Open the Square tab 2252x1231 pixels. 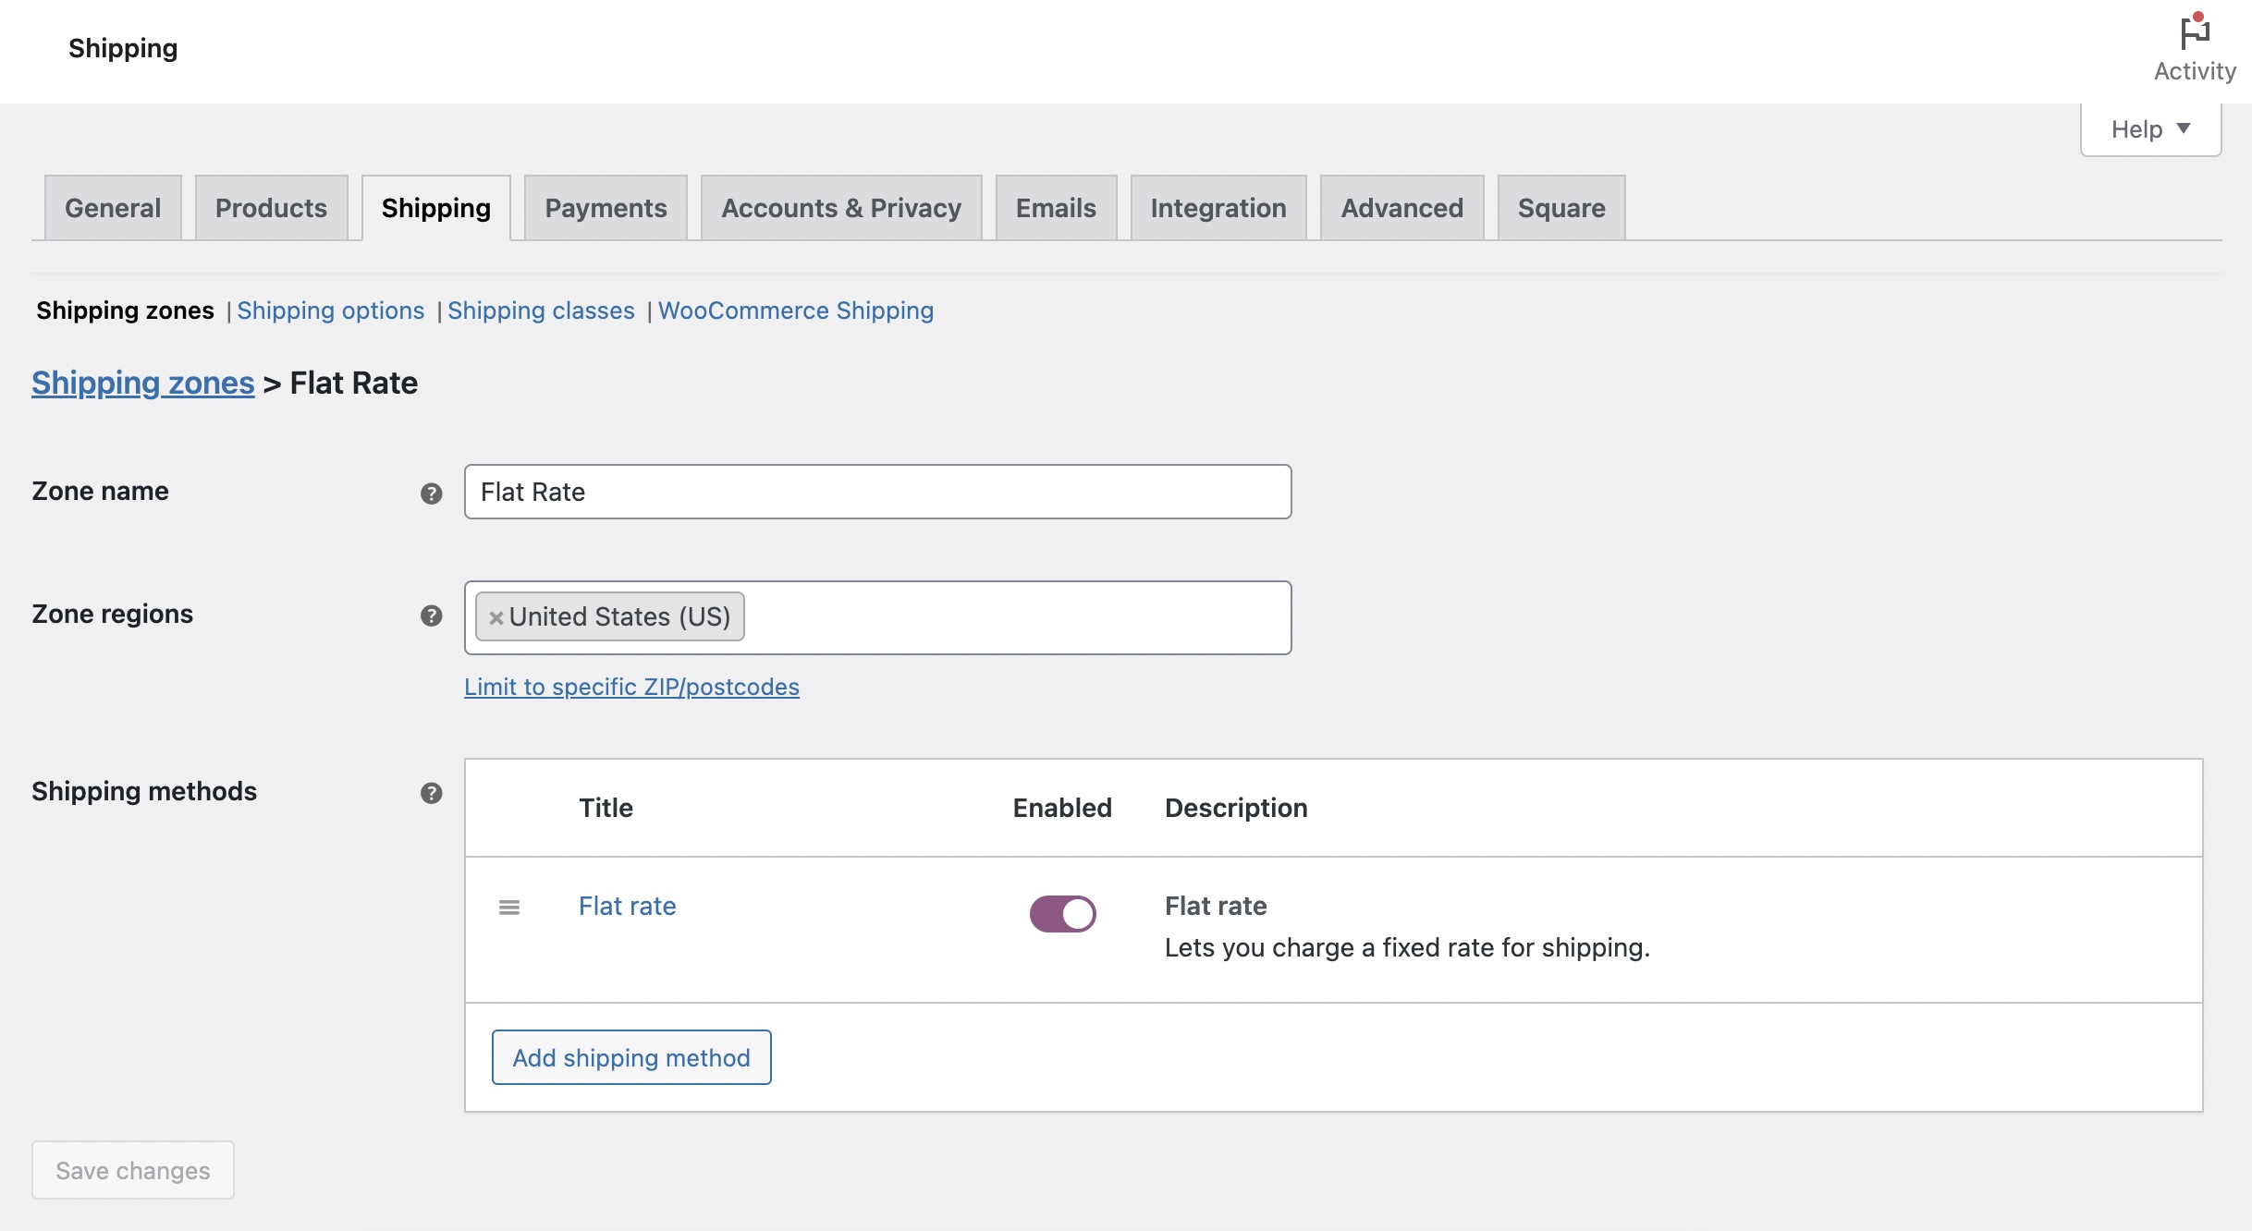(x=1561, y=208)
